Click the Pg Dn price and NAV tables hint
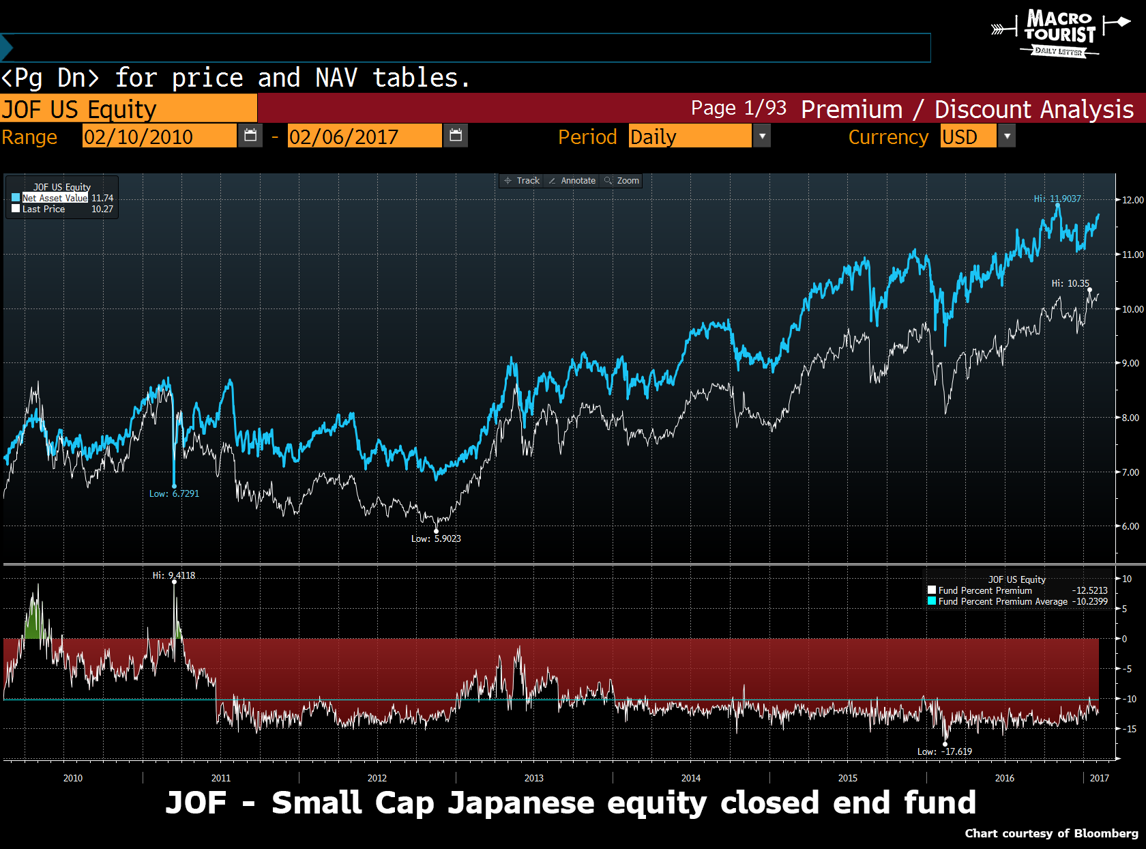The height and width of the screenshot is (849, 1146). pos(235,78)
